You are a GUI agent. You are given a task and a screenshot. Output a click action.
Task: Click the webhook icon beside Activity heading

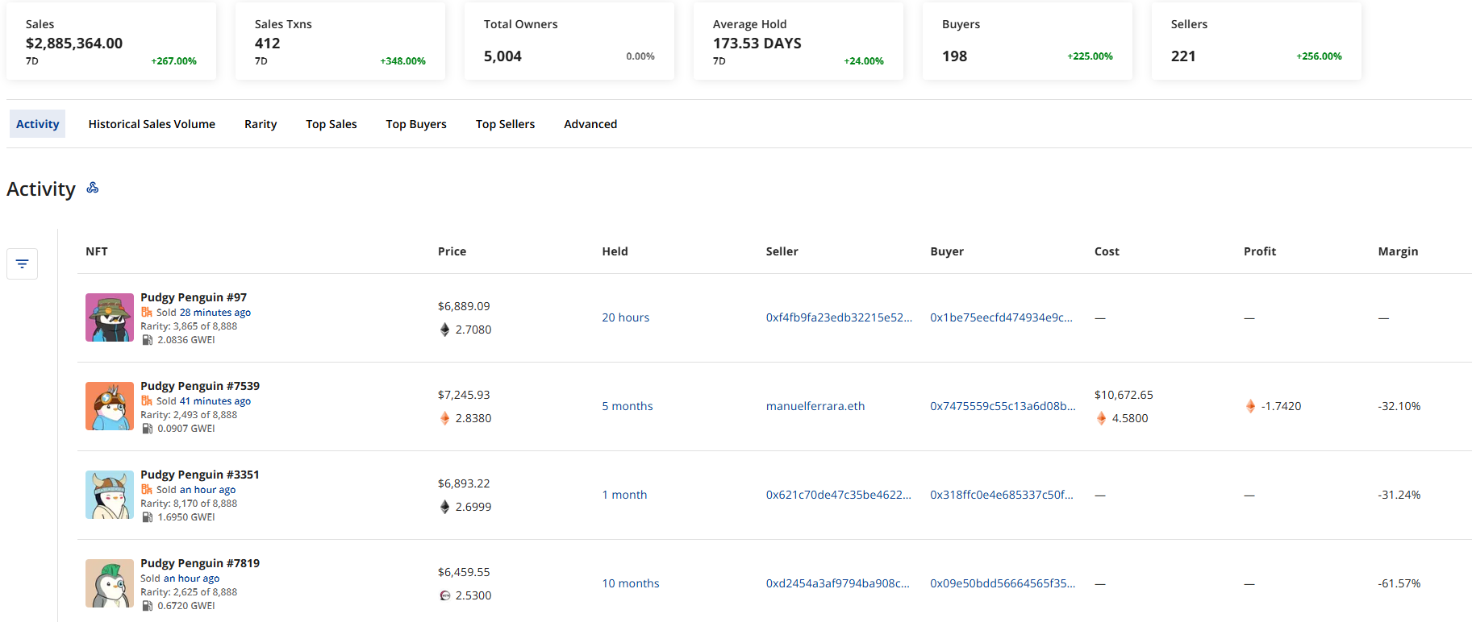tap(93, 188)
